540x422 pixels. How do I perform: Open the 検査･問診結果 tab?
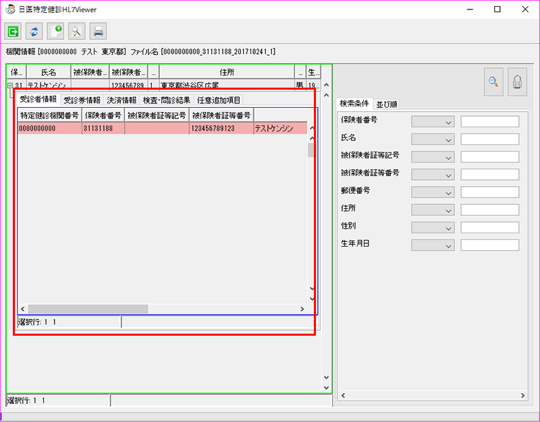pyautogui.click(x=166, y=100)
